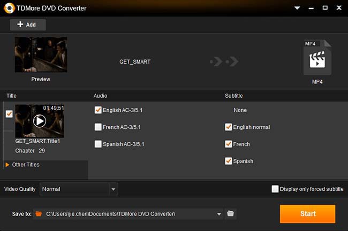Click the GET_SMART.Title1 name text
The image size is (348, 231).
point(37,141)
